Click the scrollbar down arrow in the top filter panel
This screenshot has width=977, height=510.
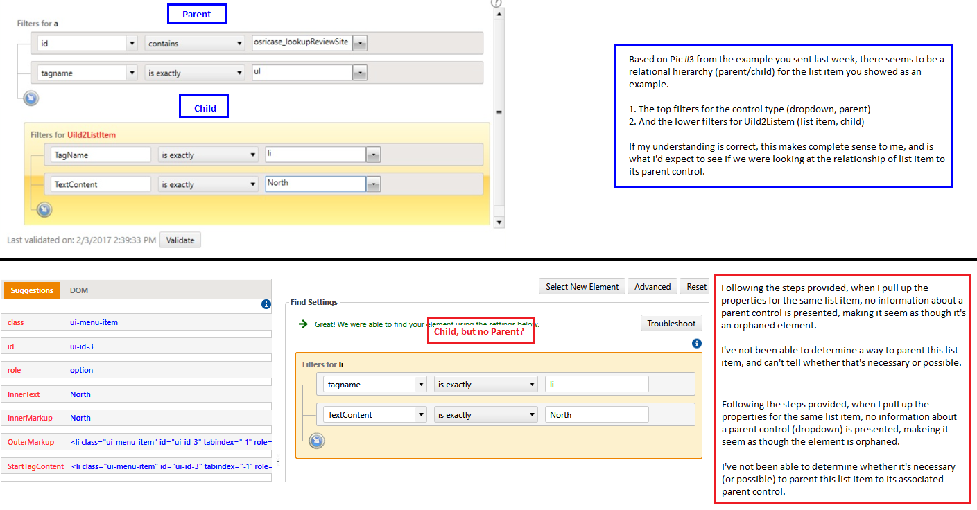click(x=499, y=222)
